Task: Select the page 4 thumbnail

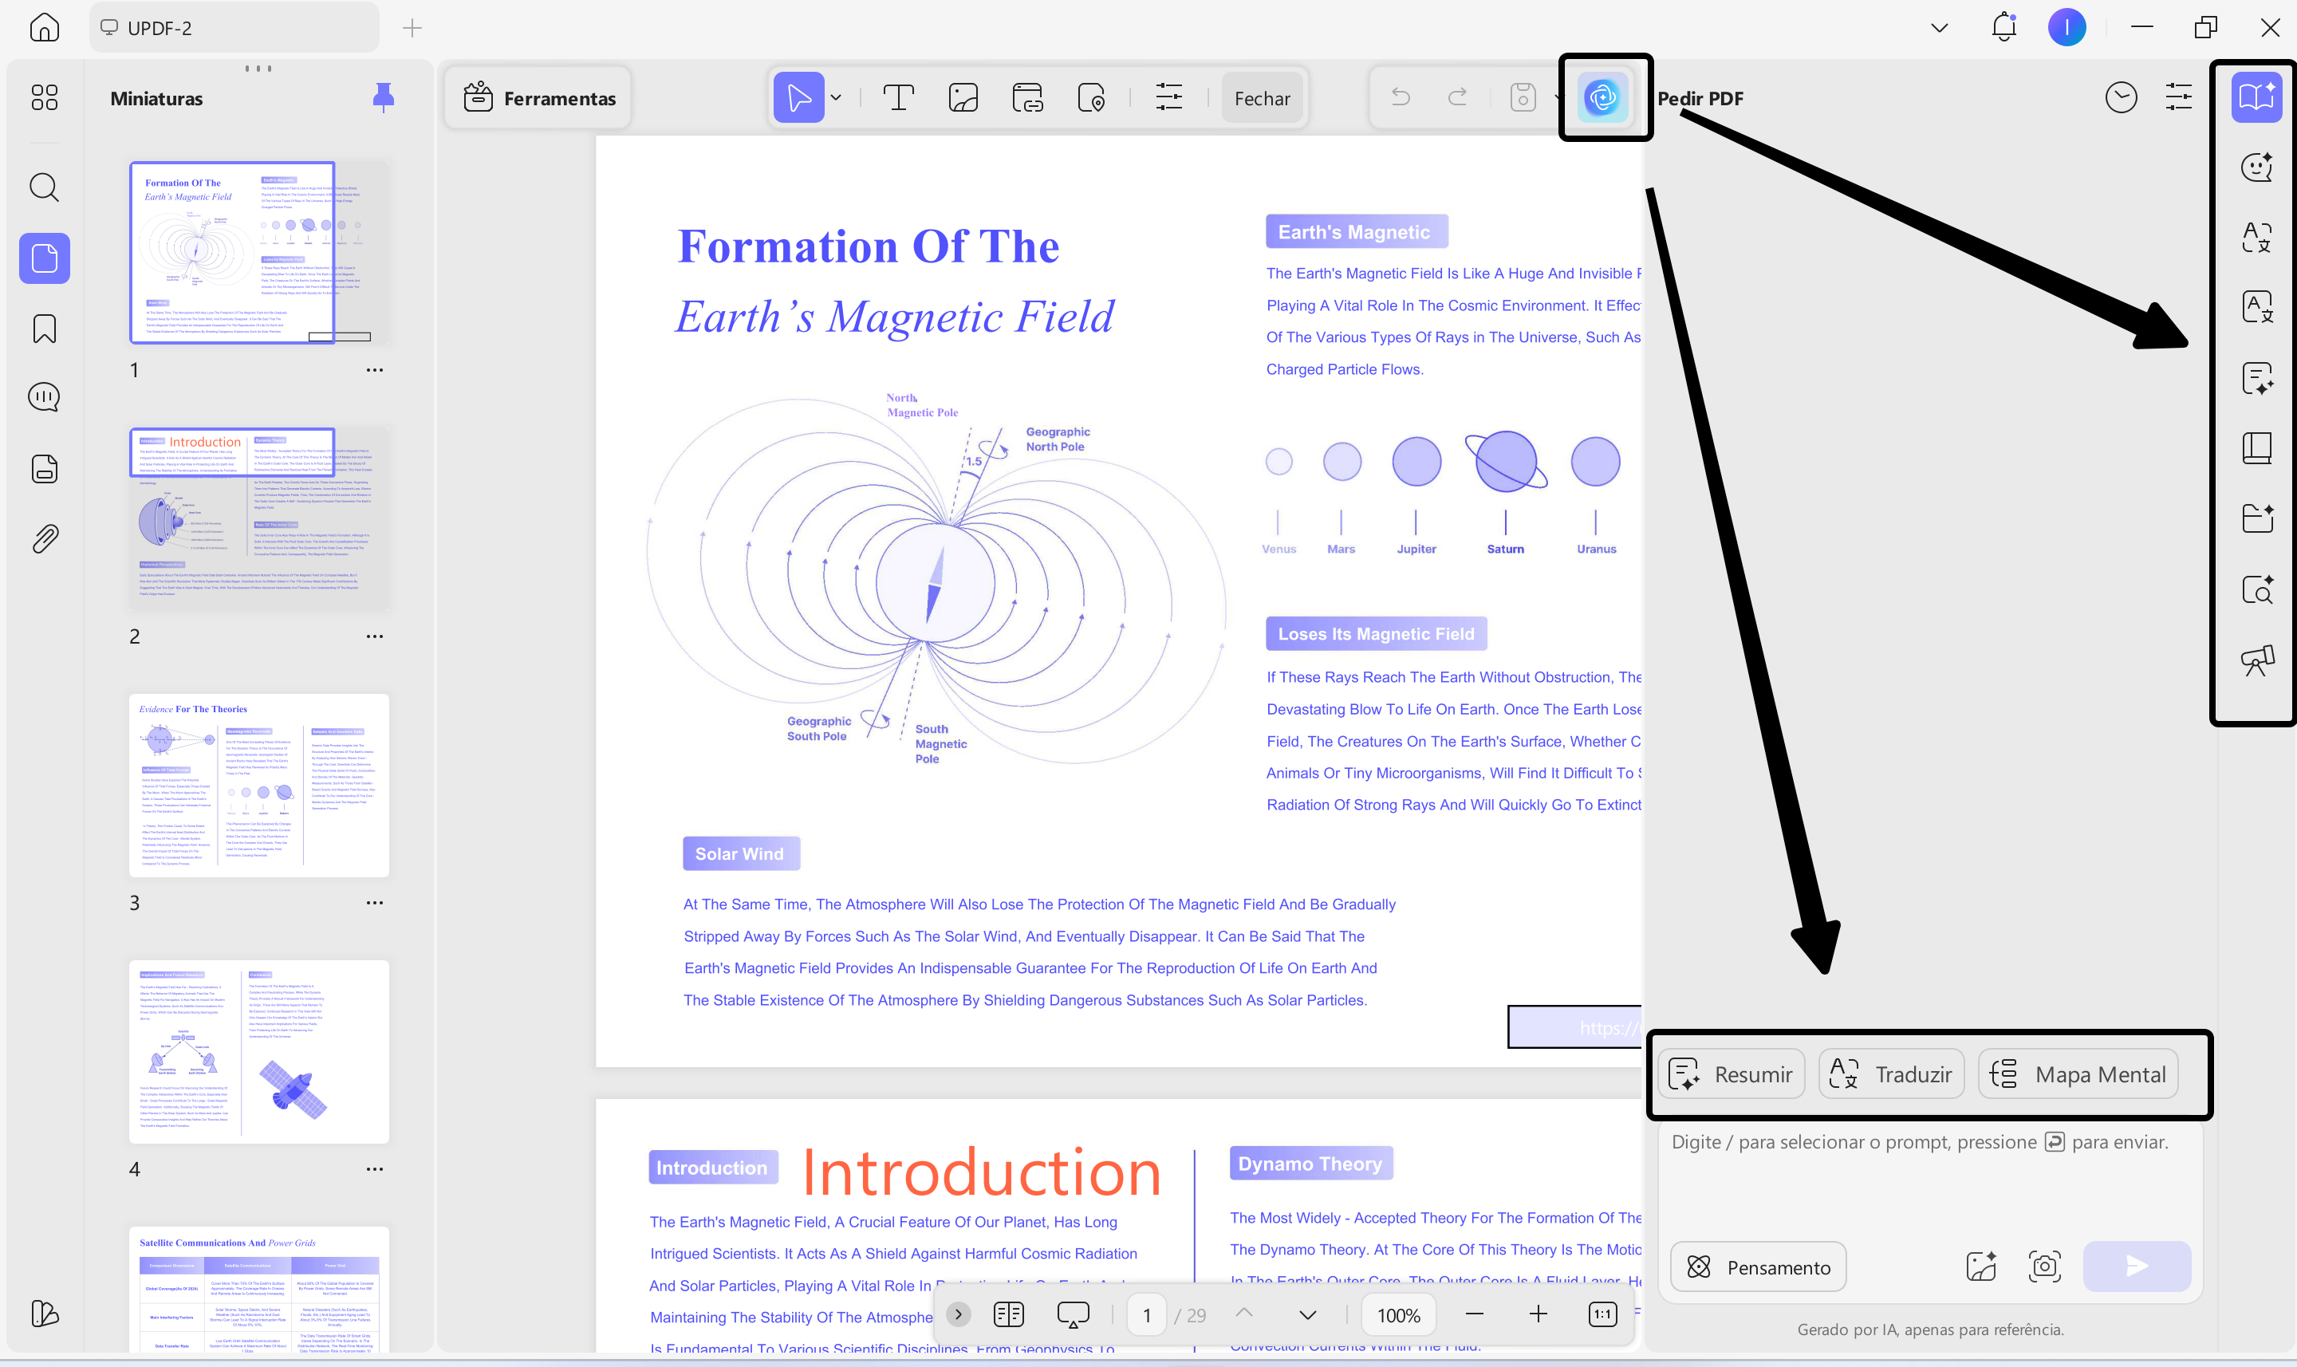Action: pyautogui.click(x=258, y=1051)
